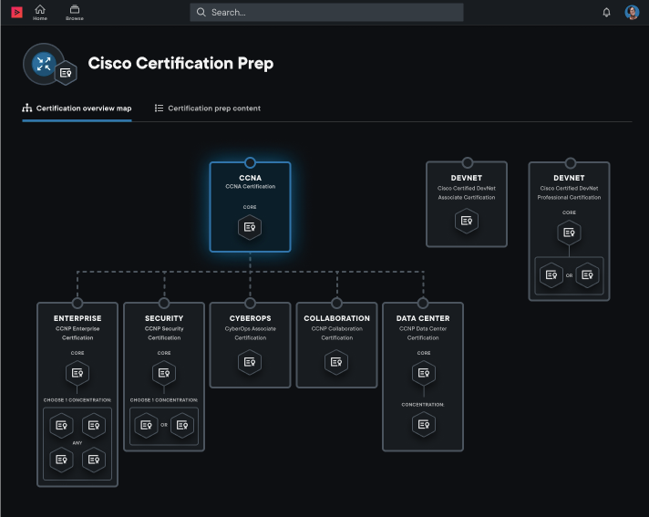Screen dimensions: 649x517
Task: Click 'CyberOps Associate Certification' subtitle
Action: point(250,333)
